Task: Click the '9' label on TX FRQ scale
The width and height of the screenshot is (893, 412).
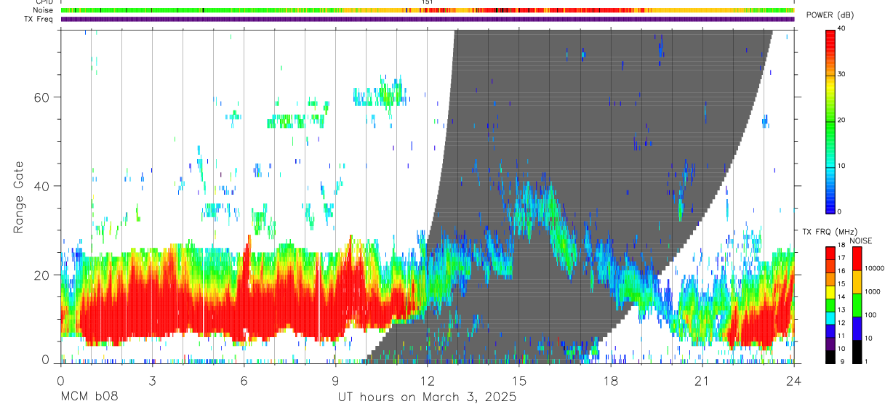Action: pyautogui.click(x=842, y=361)
